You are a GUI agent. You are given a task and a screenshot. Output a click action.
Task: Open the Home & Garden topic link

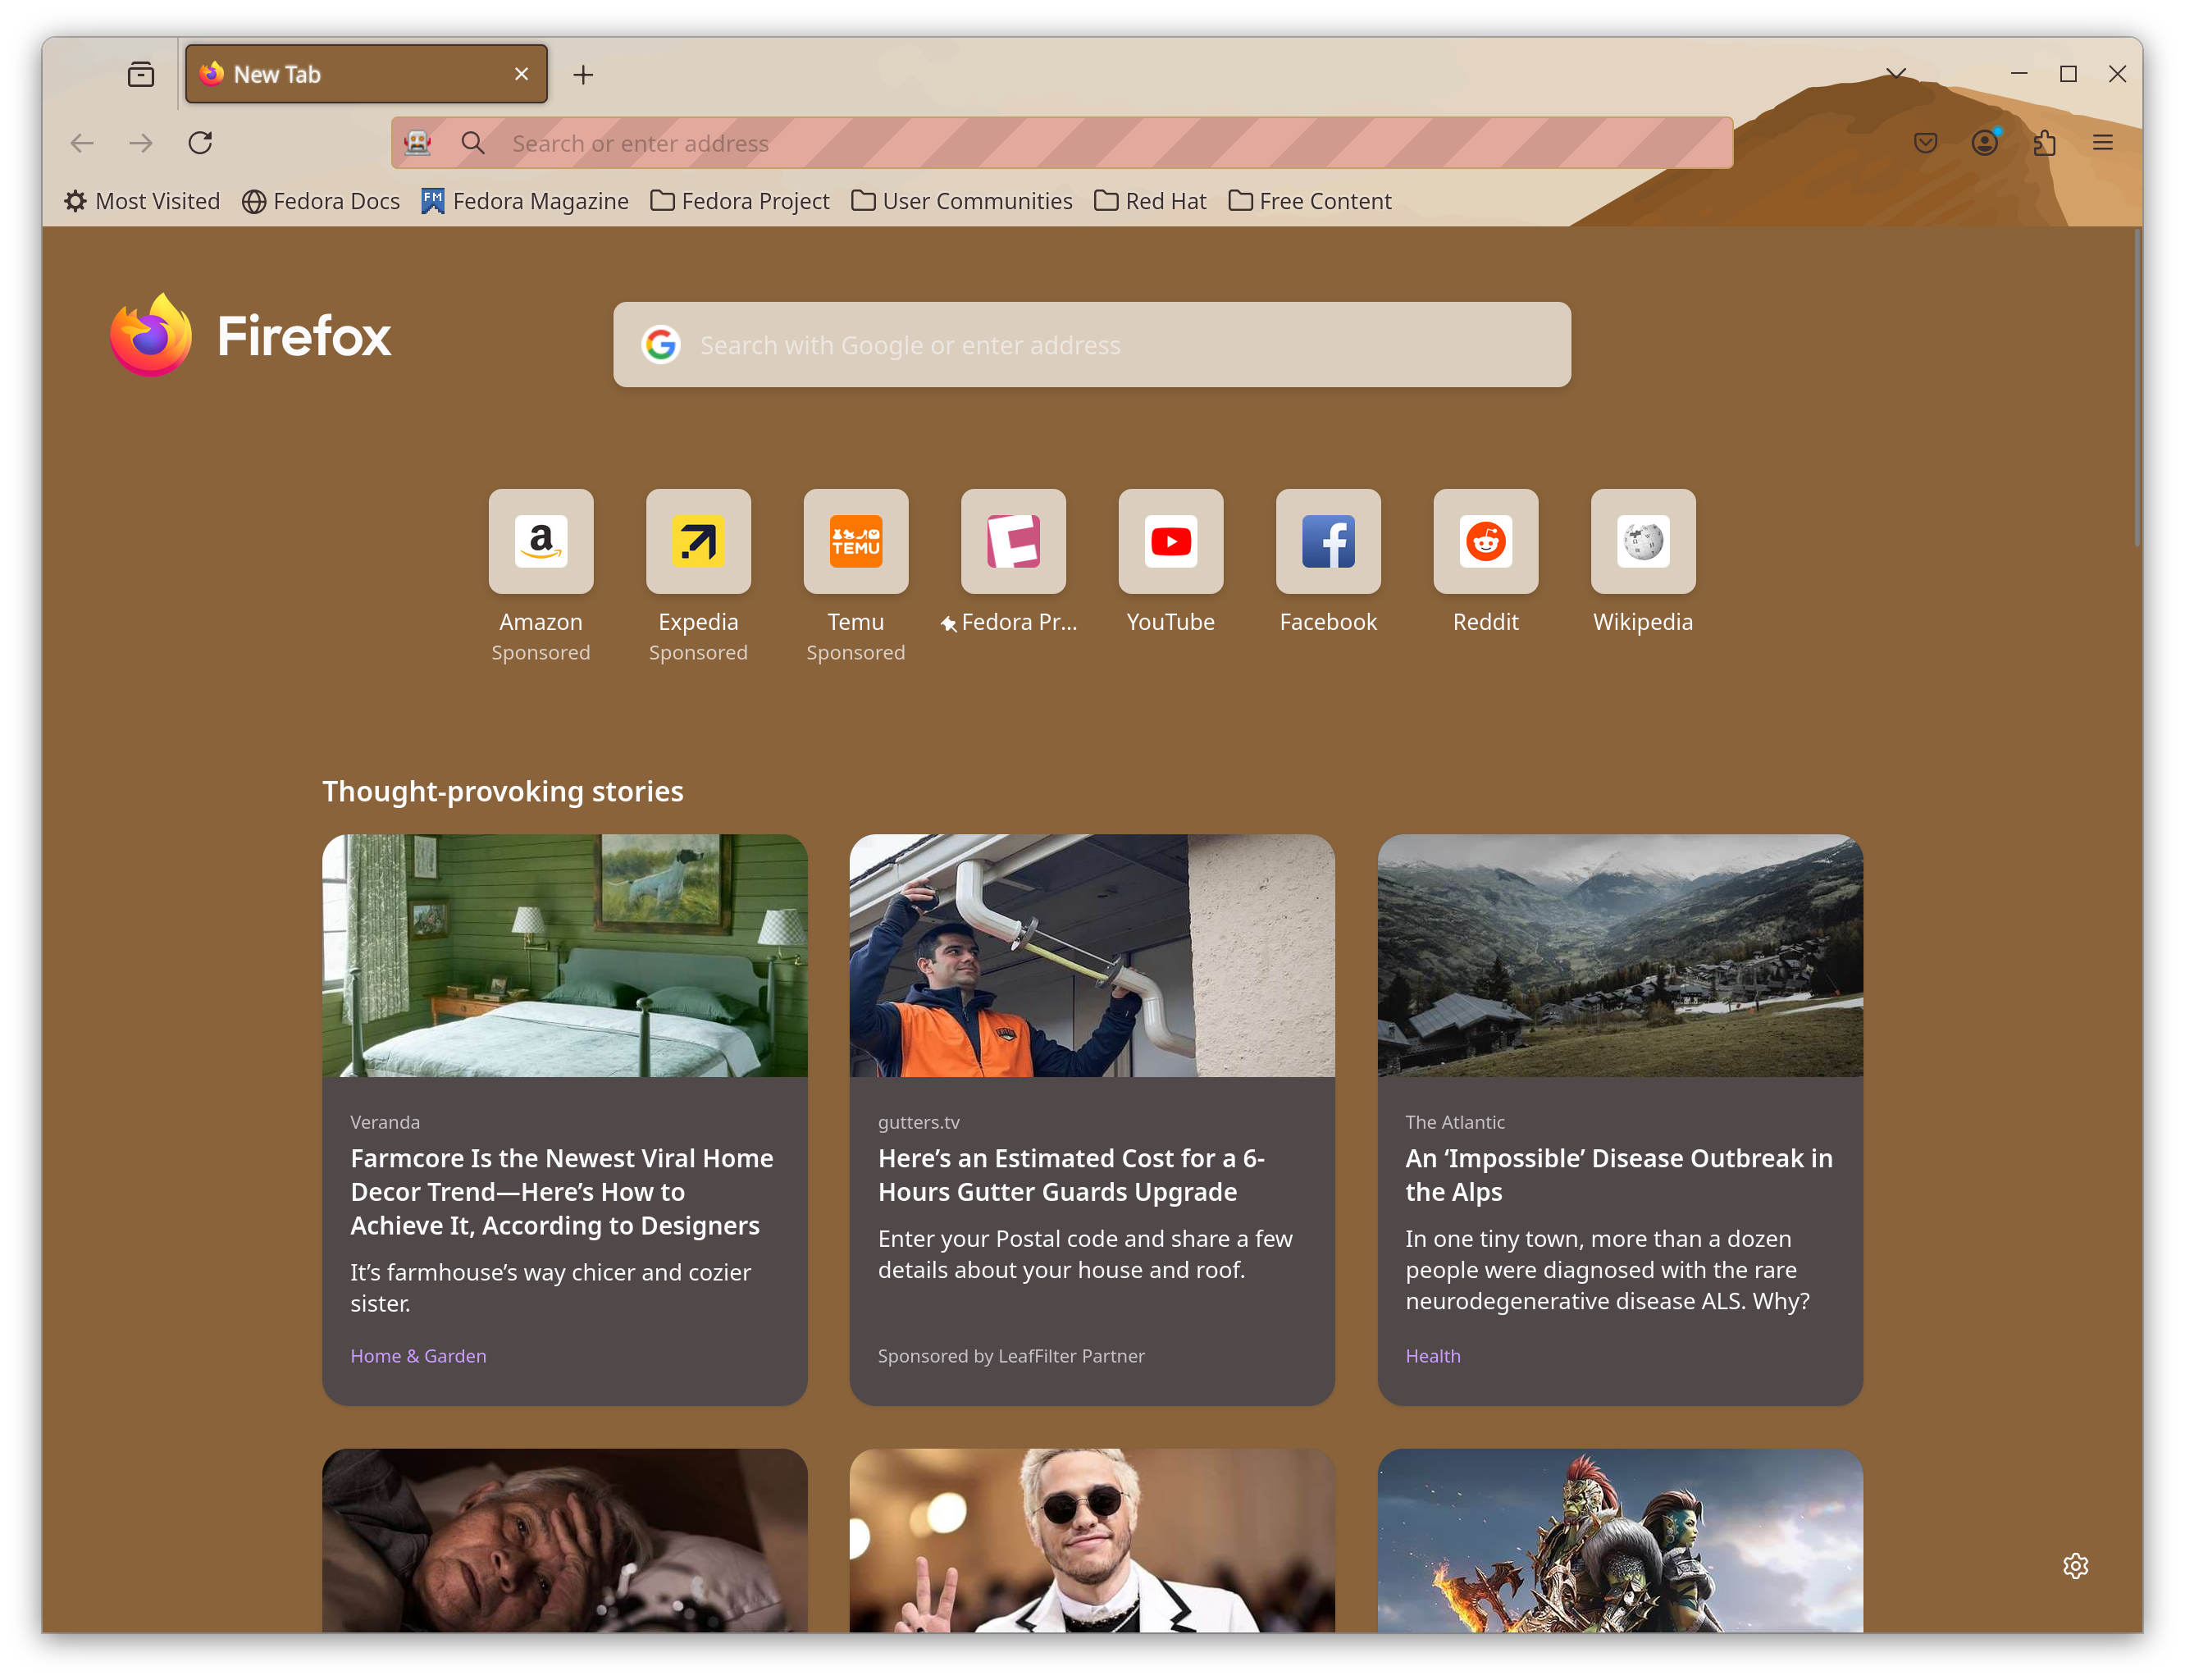point(418,1356)
